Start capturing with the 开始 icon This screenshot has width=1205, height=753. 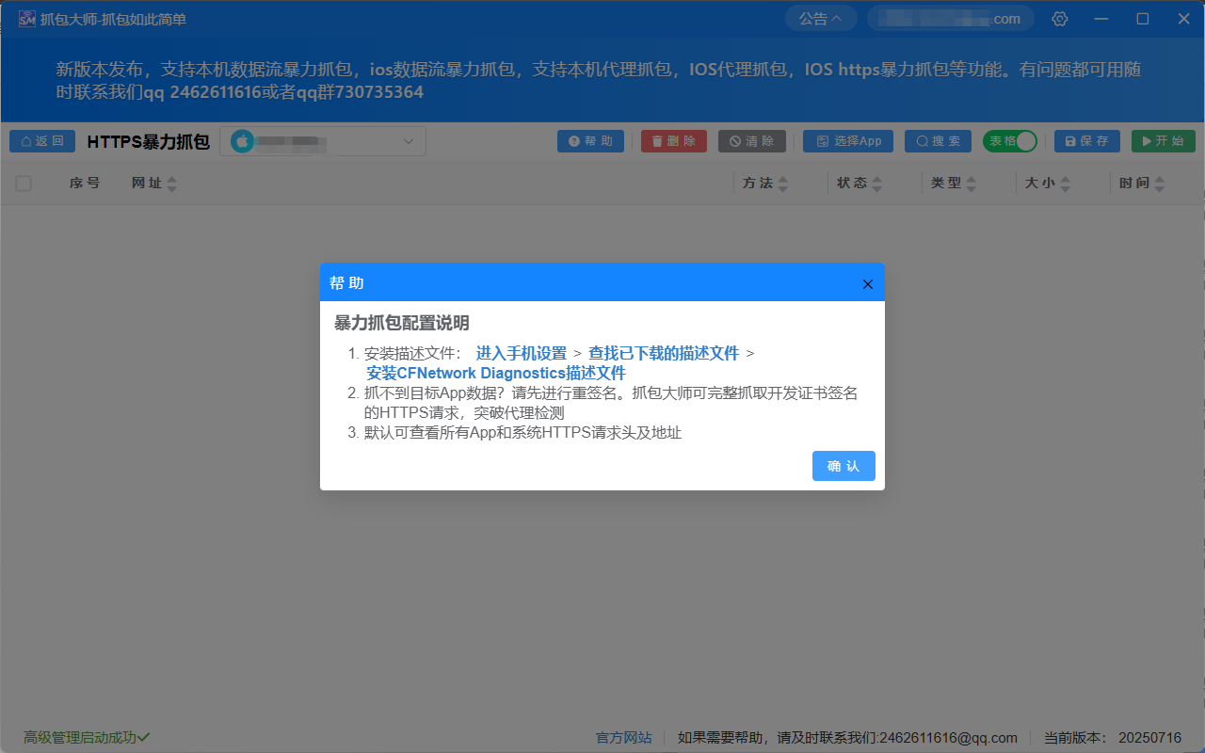pyautogui.click(x=1163, y=140)
